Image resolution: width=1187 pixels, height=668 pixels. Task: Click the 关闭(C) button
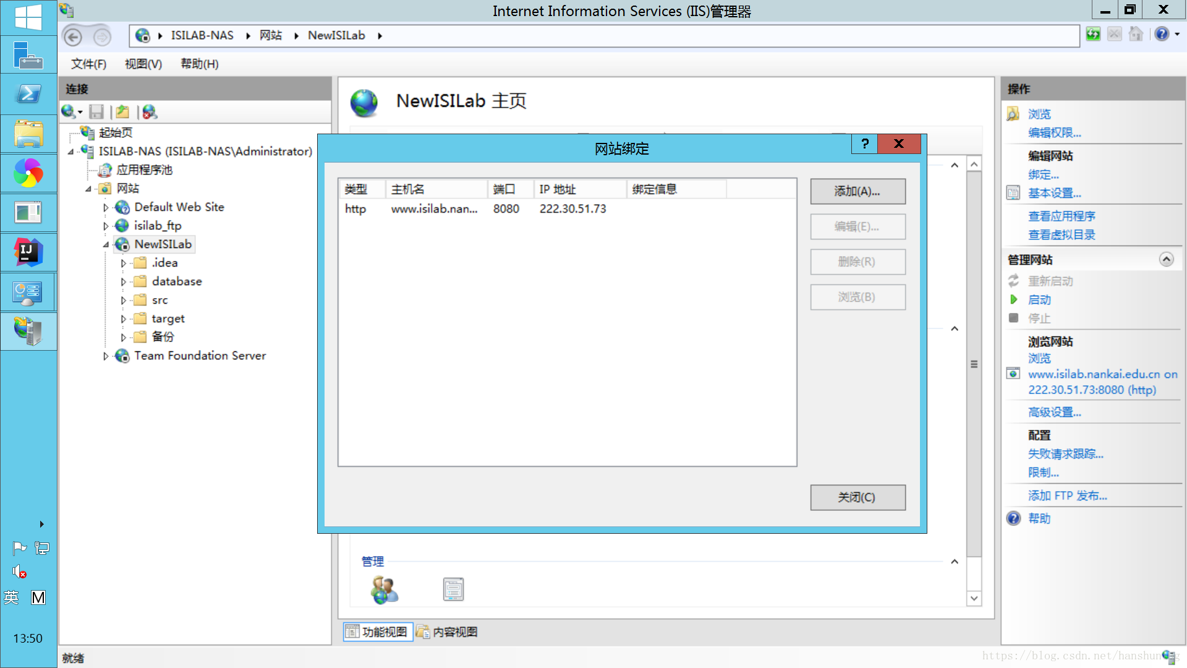(x=857, y=497)
